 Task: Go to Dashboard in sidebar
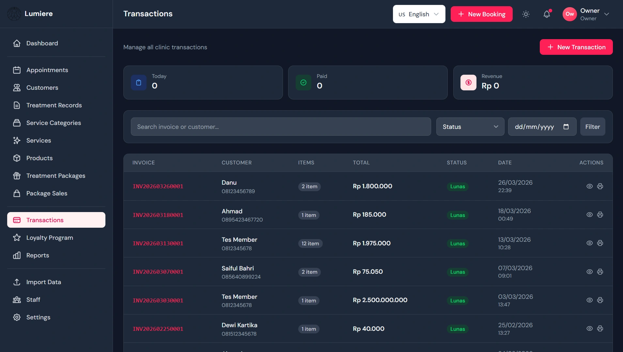[56, 43]
